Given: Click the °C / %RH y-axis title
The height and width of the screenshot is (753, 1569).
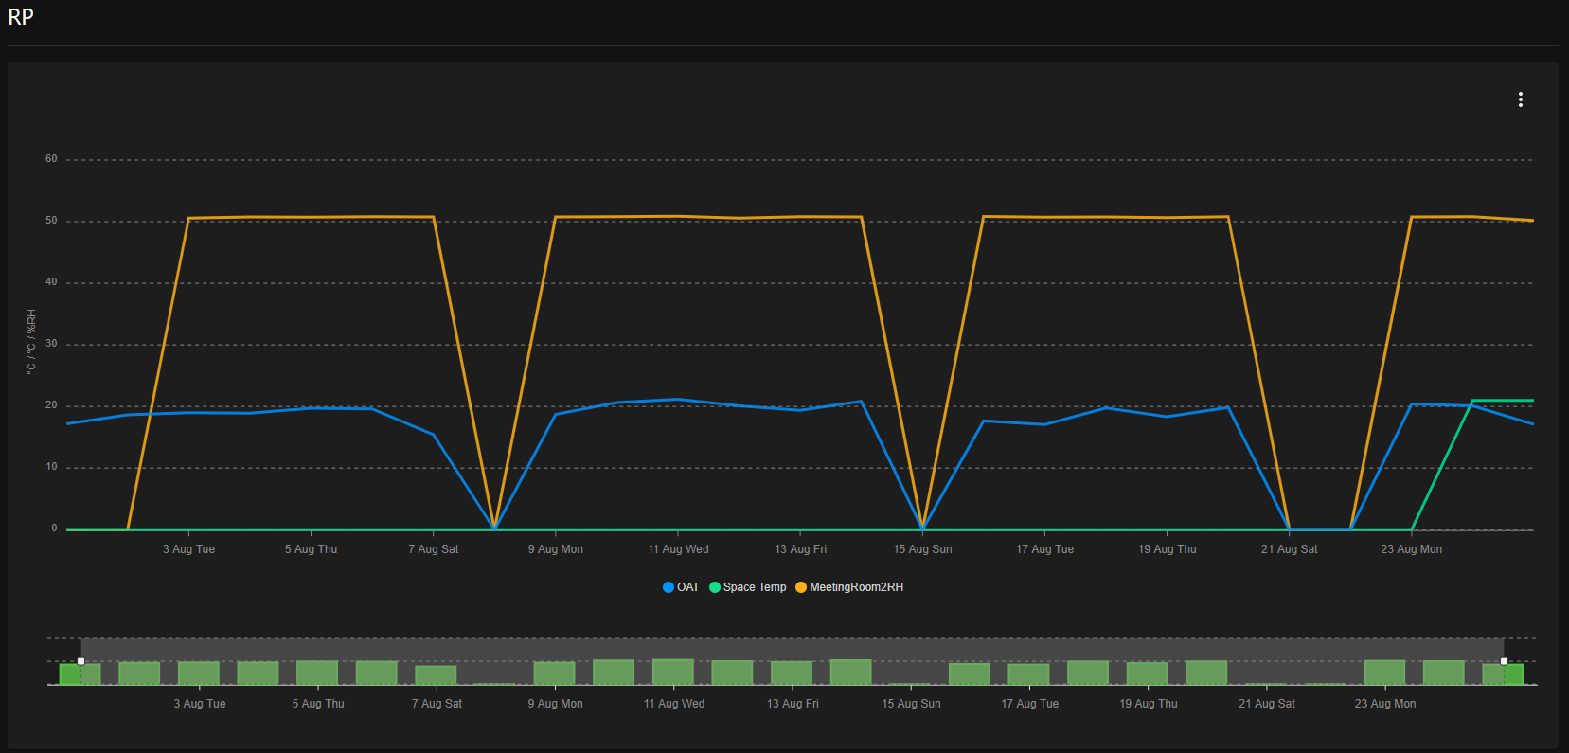Looking at the screenshot, I should [x=31, y=342].
